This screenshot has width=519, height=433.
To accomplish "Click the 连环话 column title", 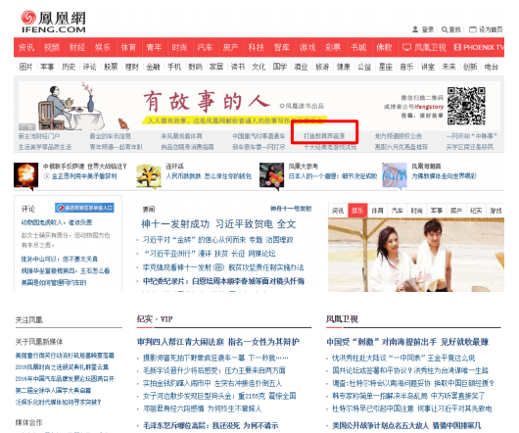I will click(x=174, y=167).
